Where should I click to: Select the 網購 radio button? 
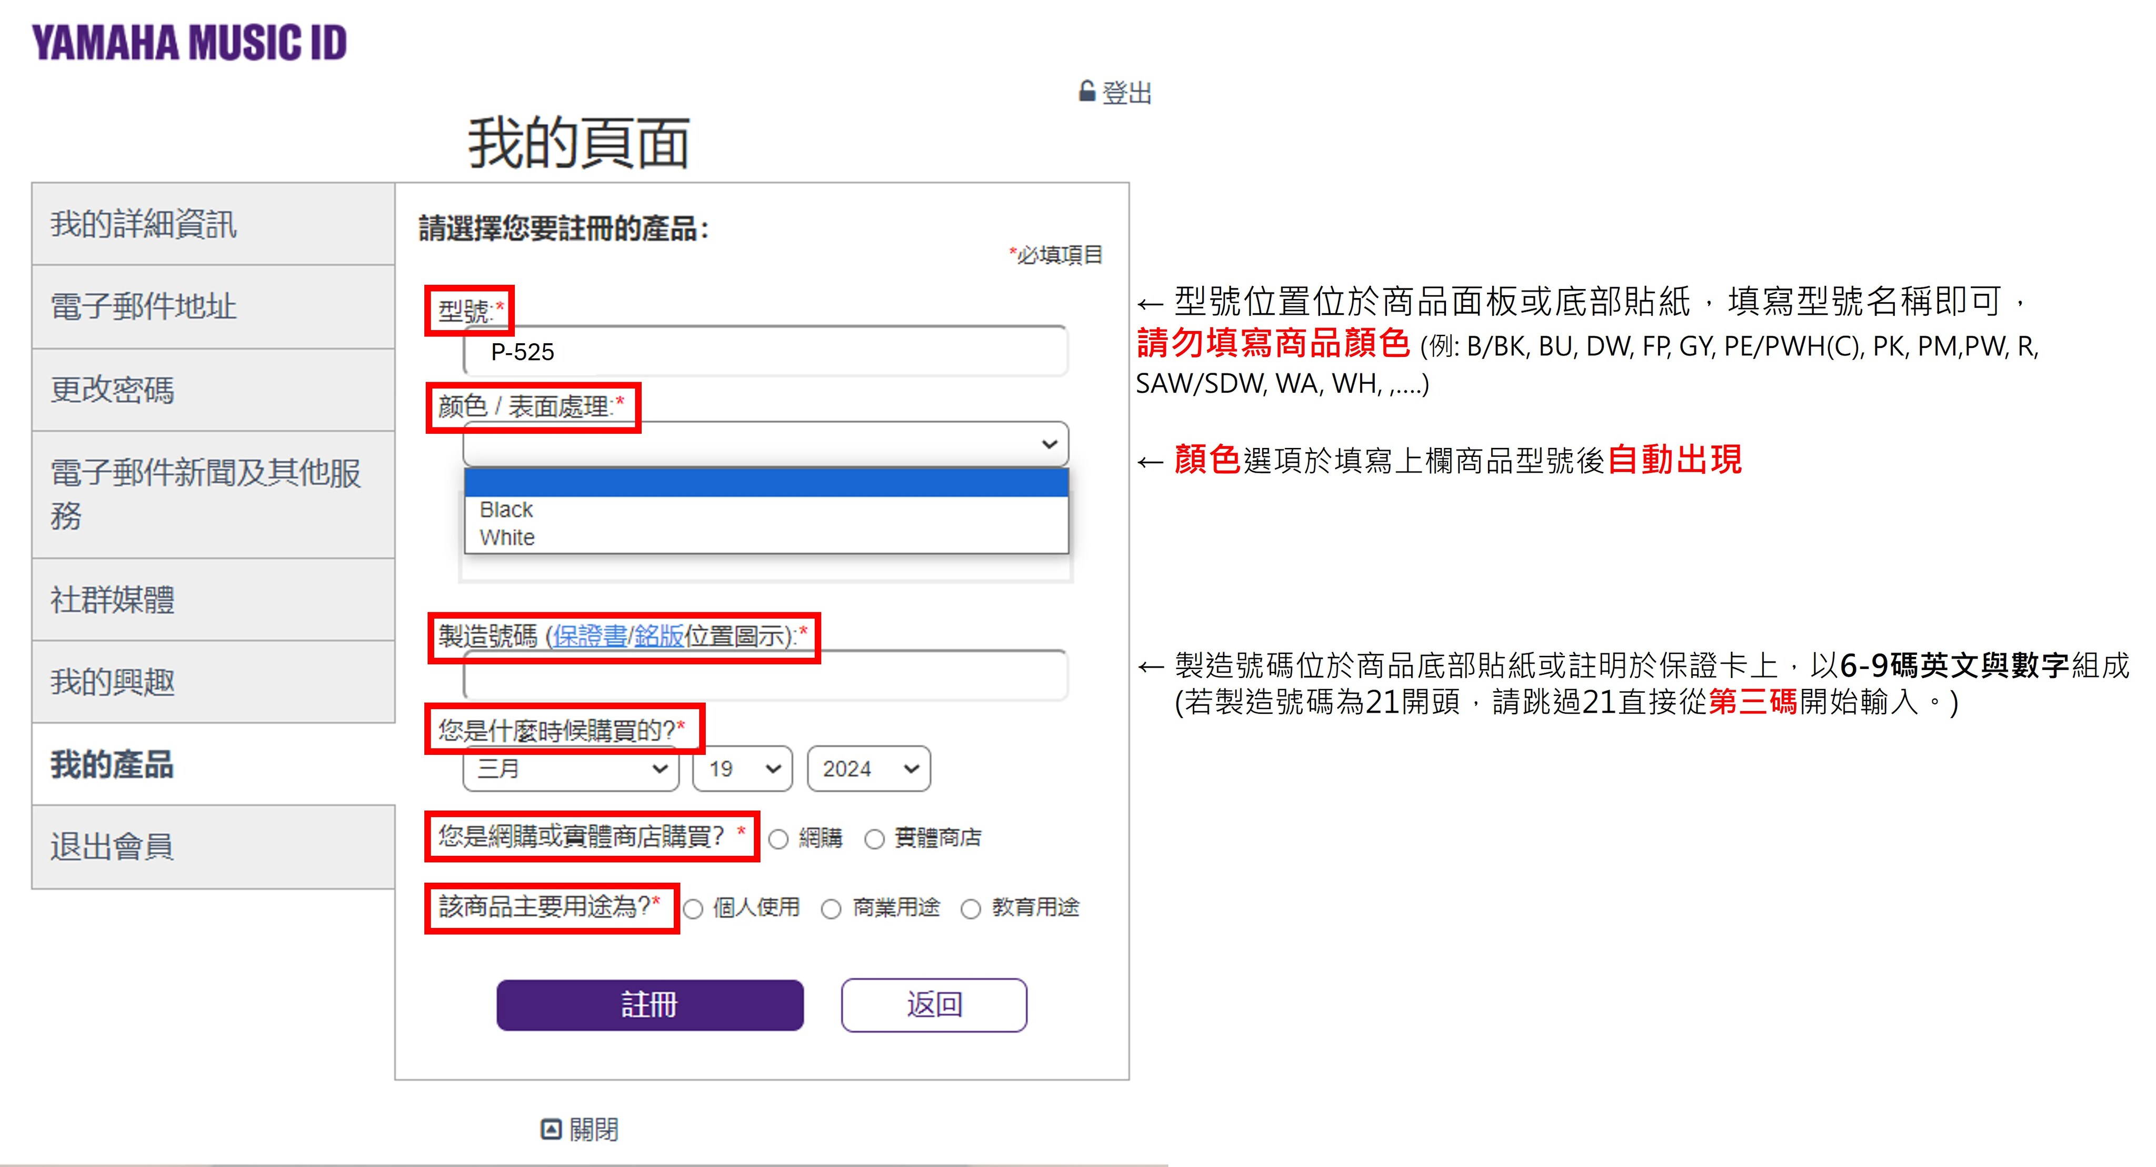tap(778, 839)
